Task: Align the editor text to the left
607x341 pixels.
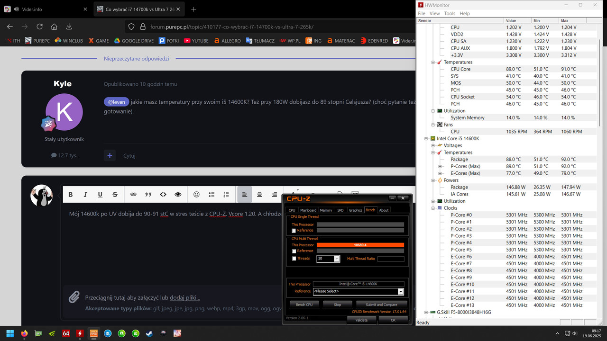Action: click(245, 194)
